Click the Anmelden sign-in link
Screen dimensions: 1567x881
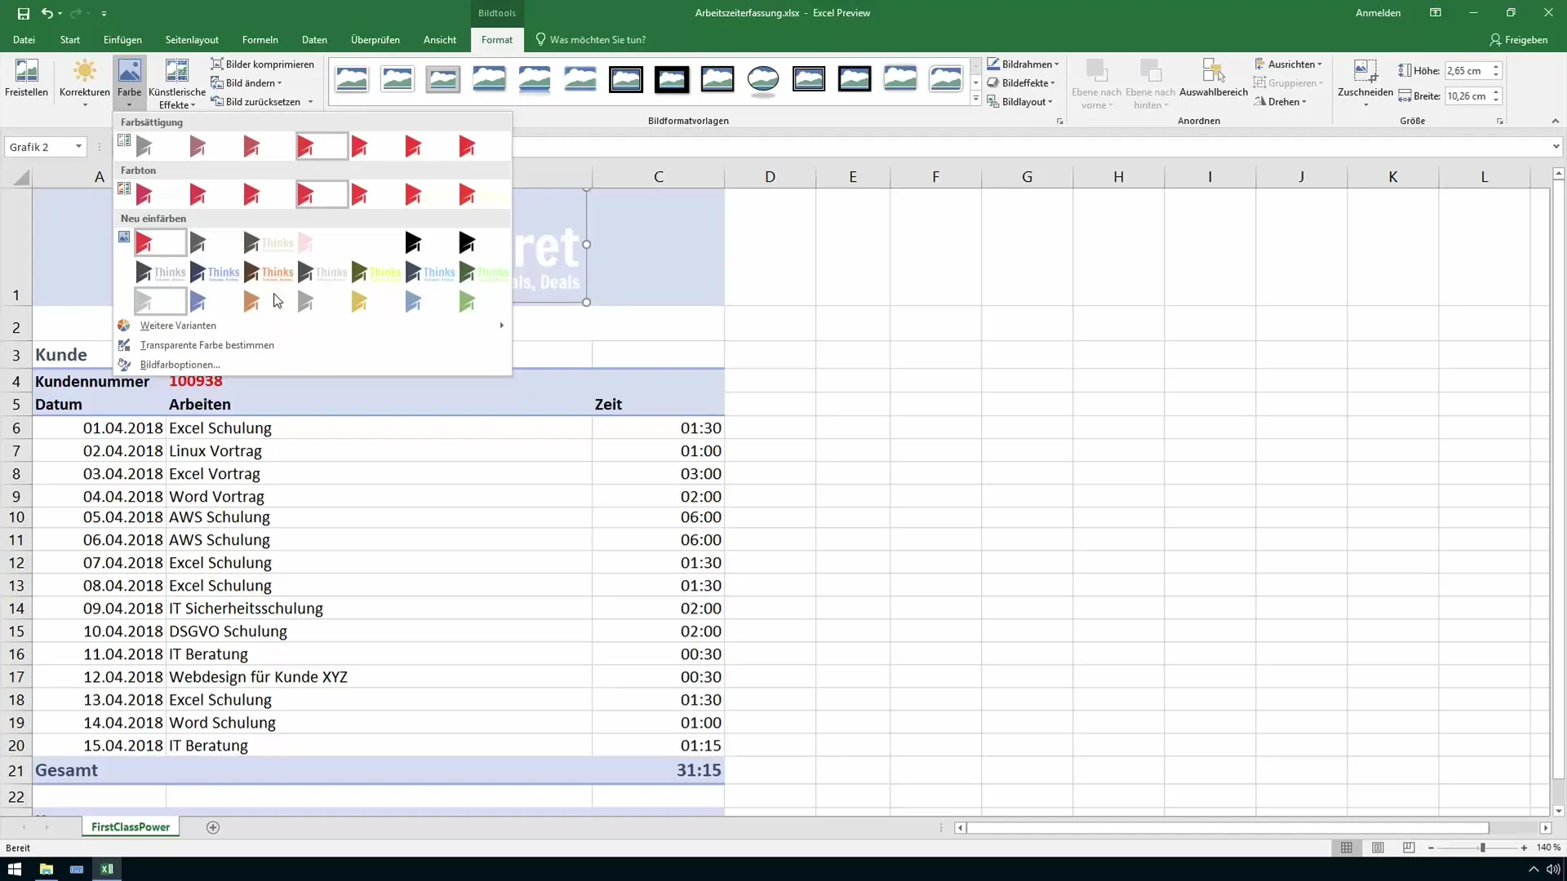[x=1378, y=13]
